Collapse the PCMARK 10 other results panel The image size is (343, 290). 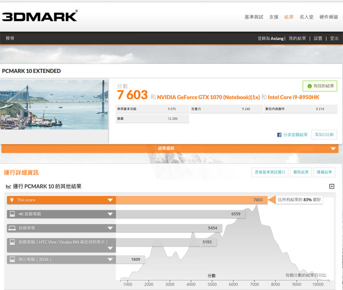[x=332, y=186]
